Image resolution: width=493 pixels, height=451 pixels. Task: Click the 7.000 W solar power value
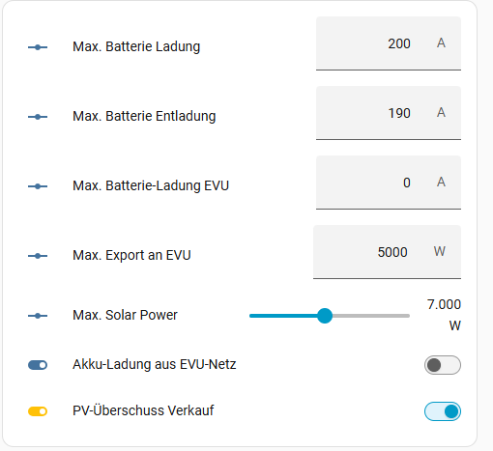444,315
